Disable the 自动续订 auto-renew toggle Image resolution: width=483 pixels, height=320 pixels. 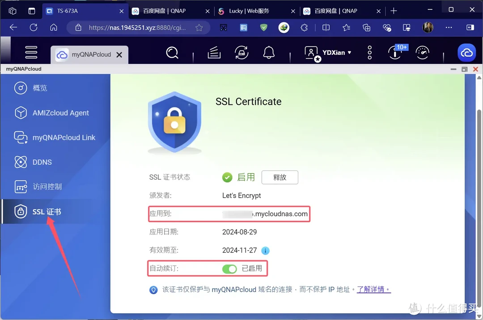tap(229, 269)
